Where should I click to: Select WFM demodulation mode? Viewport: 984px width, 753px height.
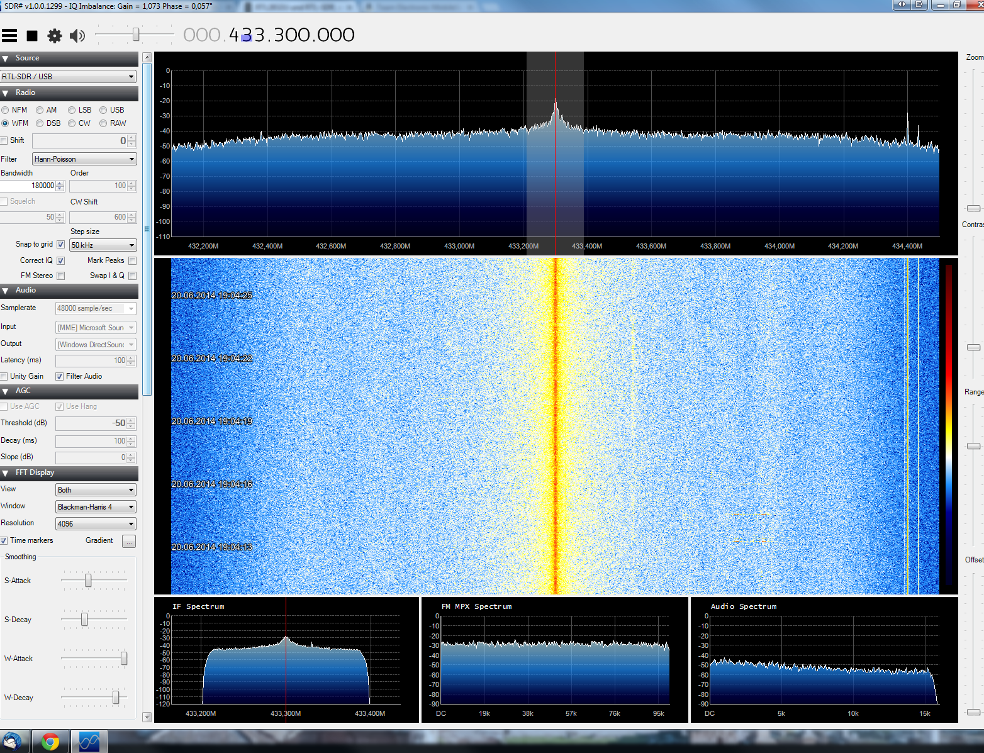tap(5, 123)
